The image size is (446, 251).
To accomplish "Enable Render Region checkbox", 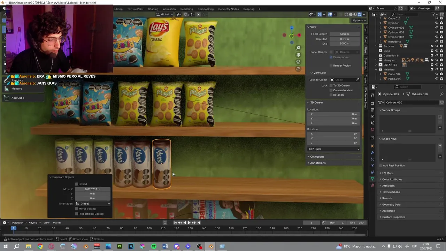I will pyautogui.click(x=331, y=66).
